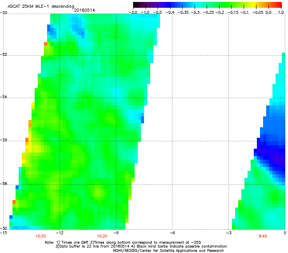Click the red 10:20 time nearest the -12 label
The width and height of the screenshot is (288, 253).
tap(40, 236)
